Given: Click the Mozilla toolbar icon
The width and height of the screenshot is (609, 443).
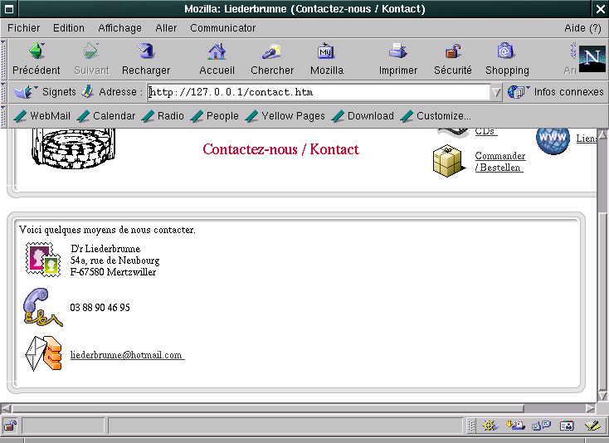Looking at the screenshot, I should pos(326,52).
